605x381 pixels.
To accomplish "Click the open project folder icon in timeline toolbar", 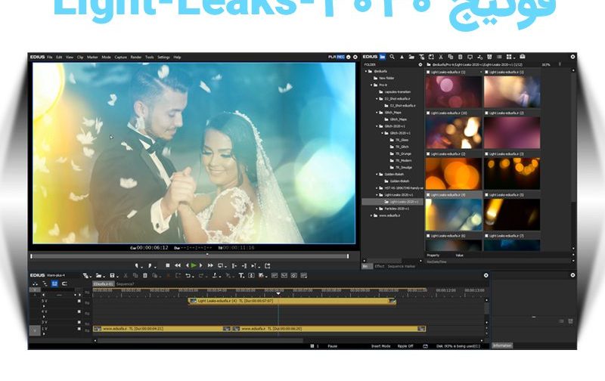I will pos(99,275).
